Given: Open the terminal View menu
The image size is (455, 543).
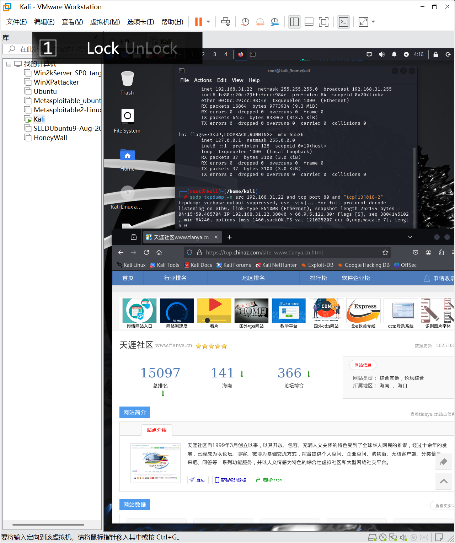Looking at the screenshot, I should tap(237, 80).
